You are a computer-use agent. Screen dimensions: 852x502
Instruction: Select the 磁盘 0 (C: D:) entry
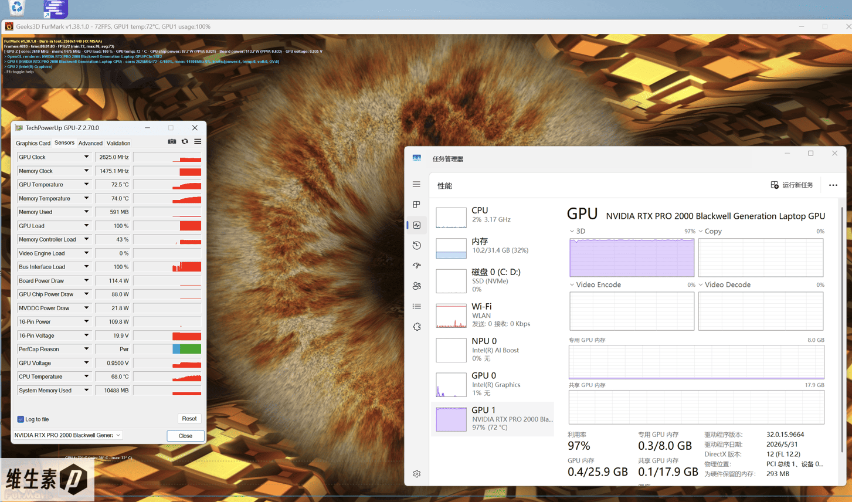pyautogui.click(x=493, y=280)
